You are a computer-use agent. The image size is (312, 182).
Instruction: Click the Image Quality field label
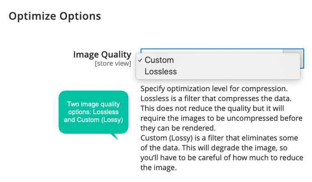pyautogui.click(x=102, y=55)
